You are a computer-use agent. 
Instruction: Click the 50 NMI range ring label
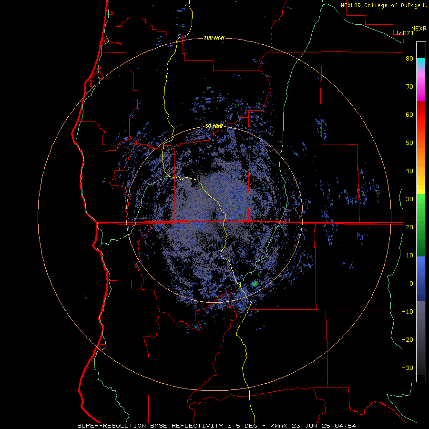214,126
